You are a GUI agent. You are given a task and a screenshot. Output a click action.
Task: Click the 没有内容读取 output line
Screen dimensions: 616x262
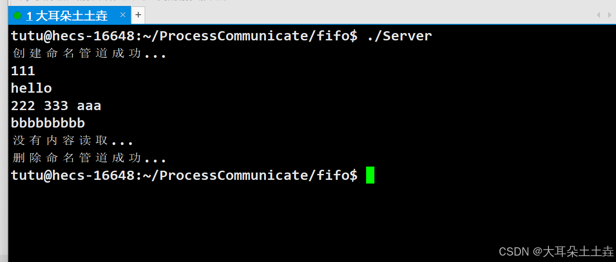pyautogui.click(x=72, y=140)
